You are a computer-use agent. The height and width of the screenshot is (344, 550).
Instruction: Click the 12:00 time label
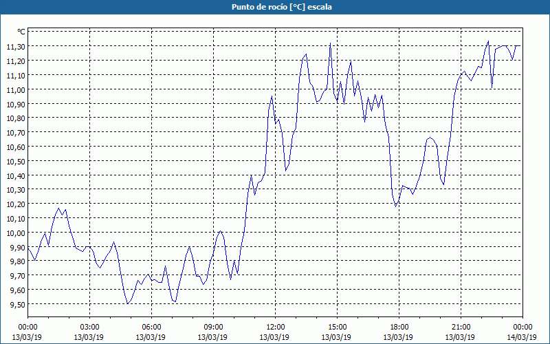(x=276, y=327)
